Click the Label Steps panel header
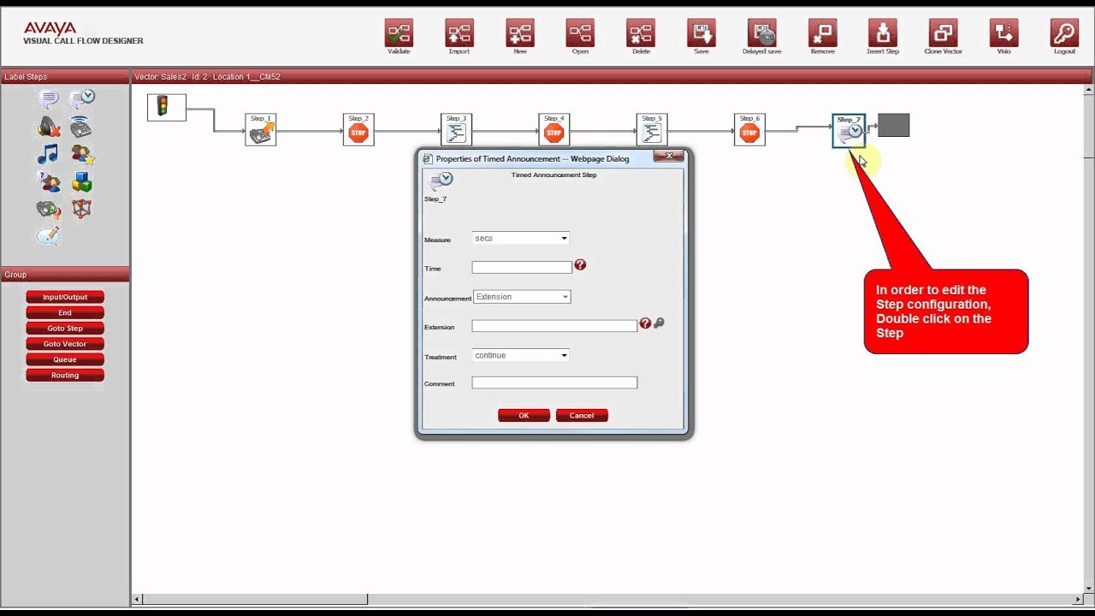1095x616 pixels. tap(65, 76)
